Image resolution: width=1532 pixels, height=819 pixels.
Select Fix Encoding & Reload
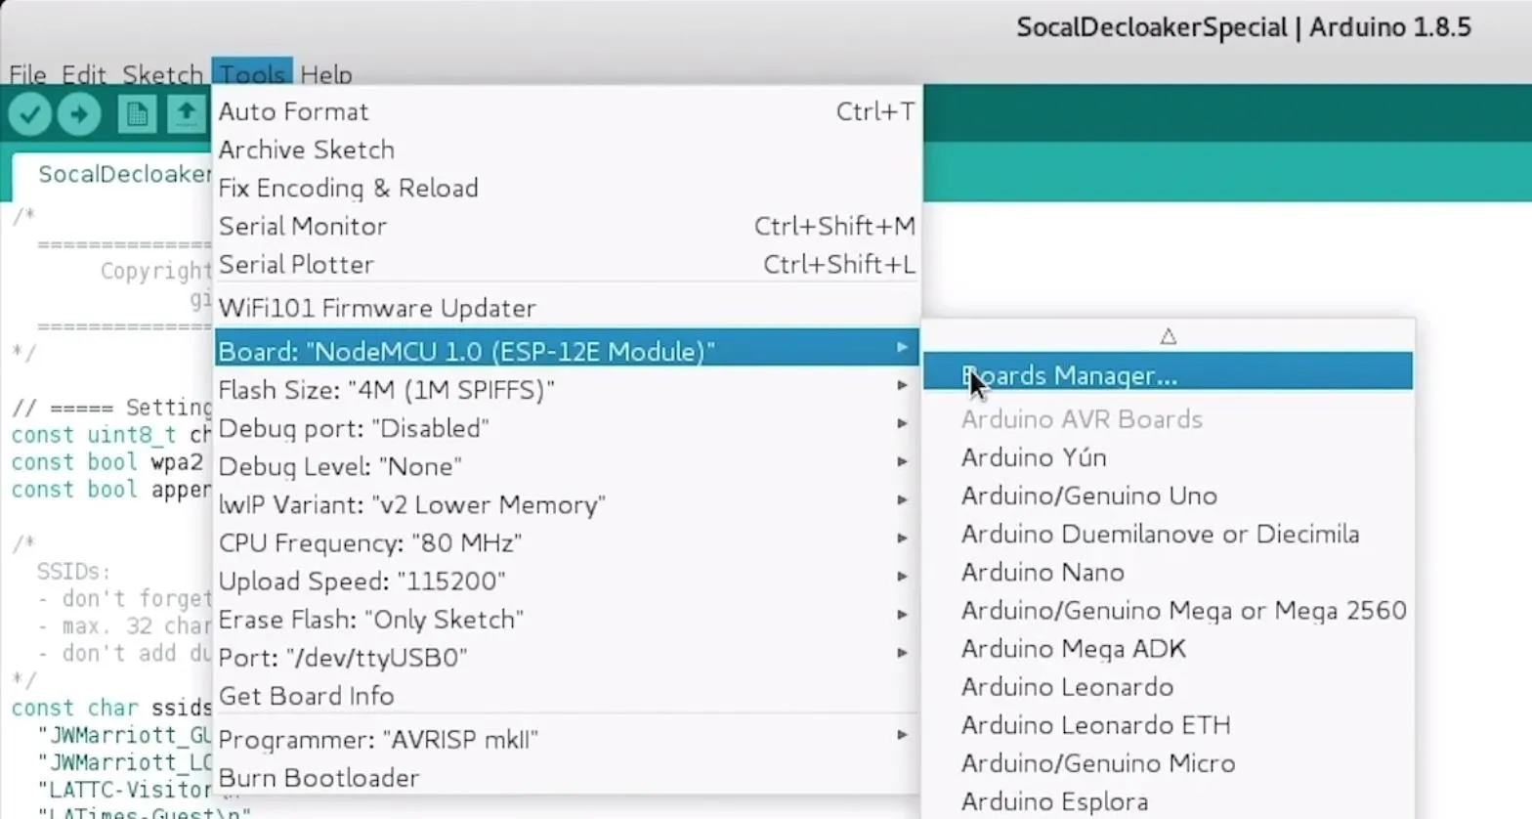567,188
